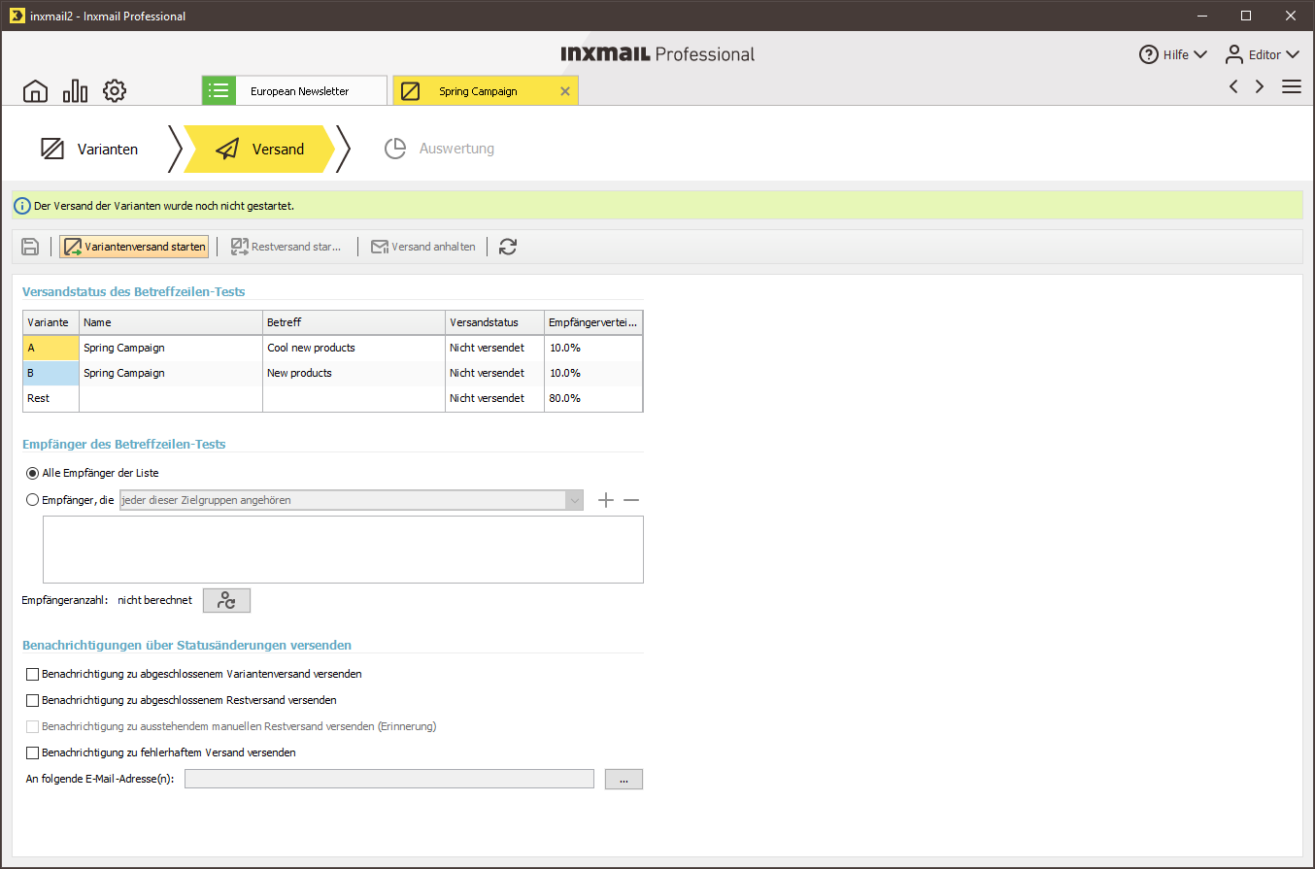Switch to Spring Campaign tab
The image size is (1315, 869).
486,90
